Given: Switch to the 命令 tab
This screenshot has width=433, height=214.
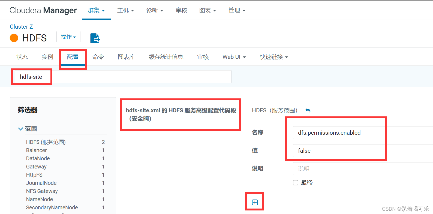Looking at the screenshot, I should click(x=98, y=57).
